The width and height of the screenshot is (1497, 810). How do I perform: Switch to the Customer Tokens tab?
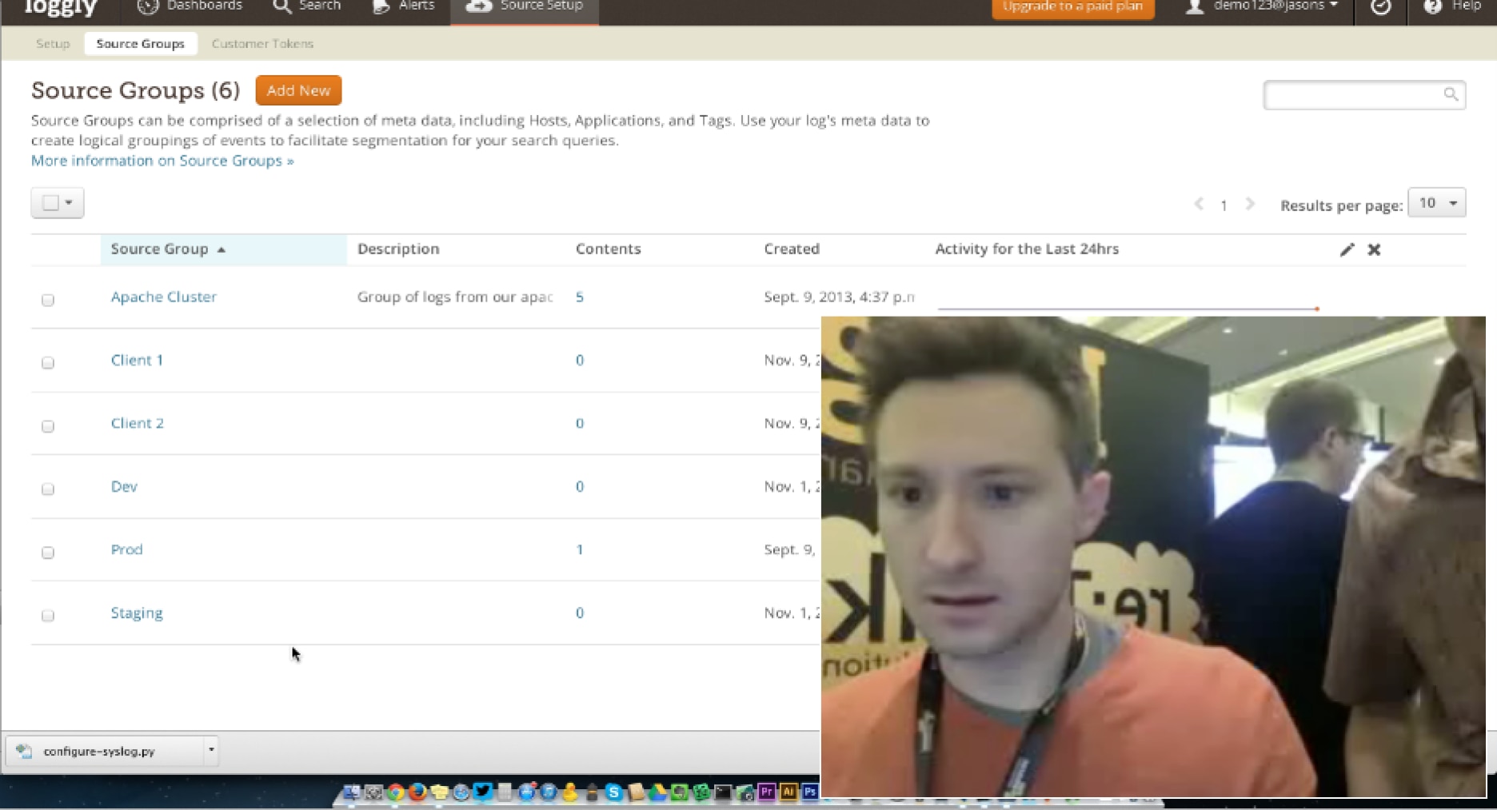[262, 44]
